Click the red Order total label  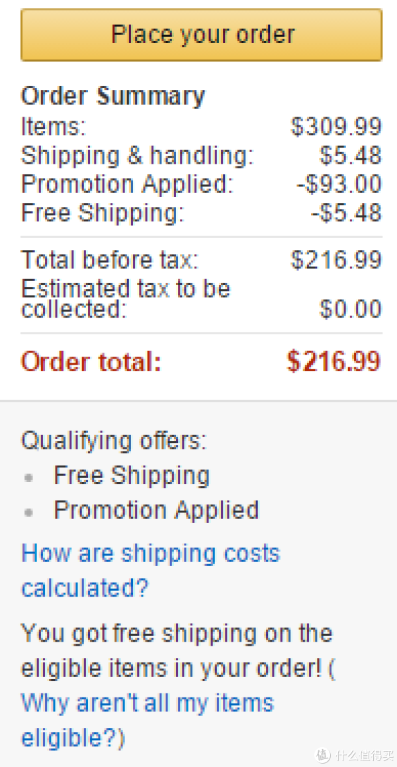coord(91,362)
